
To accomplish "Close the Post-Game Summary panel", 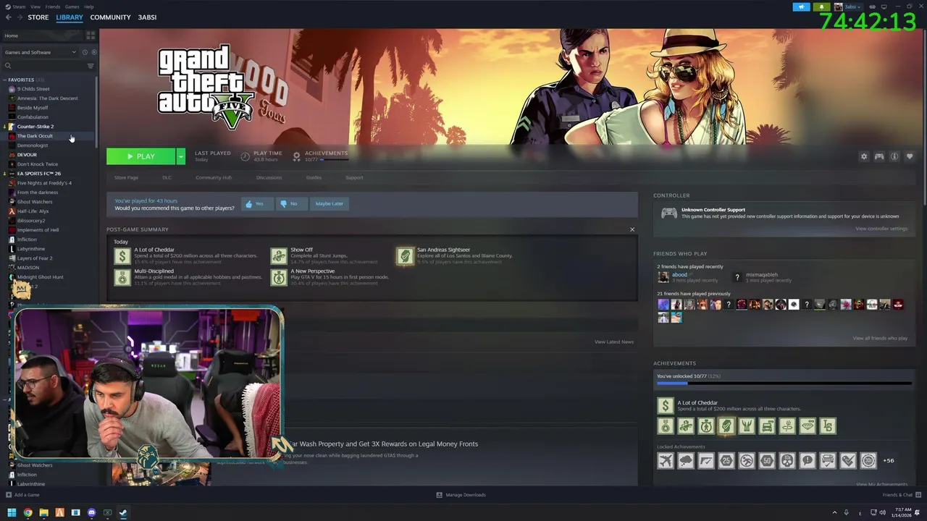I will tap(632, 229).
